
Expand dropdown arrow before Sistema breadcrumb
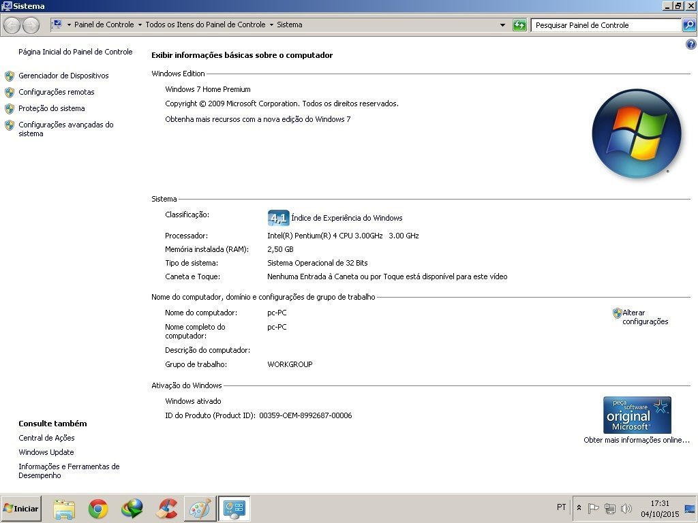(271, 25)
